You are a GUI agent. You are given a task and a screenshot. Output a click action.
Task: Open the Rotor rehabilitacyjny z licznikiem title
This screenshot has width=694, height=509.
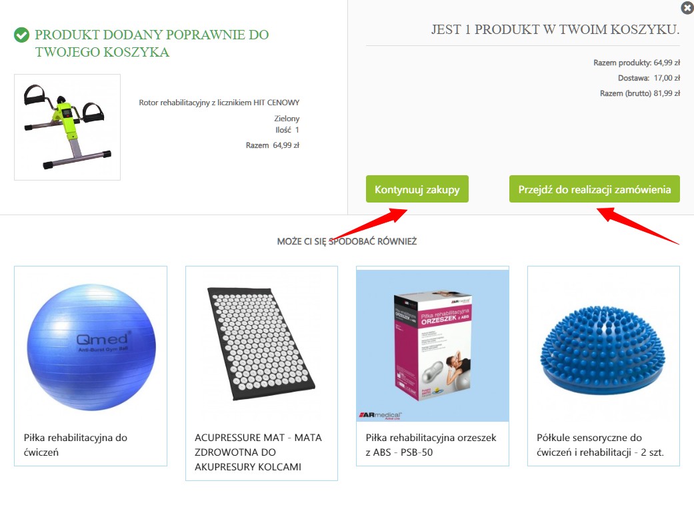219,103
